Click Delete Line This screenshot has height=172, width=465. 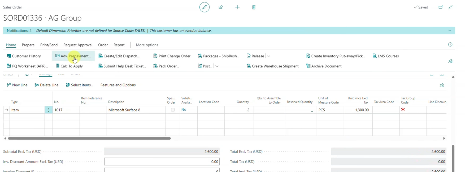46,85
